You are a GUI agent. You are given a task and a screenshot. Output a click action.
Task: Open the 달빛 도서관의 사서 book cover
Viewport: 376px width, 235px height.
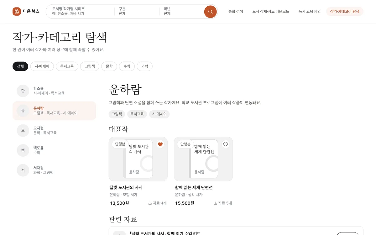click(138, 159)
